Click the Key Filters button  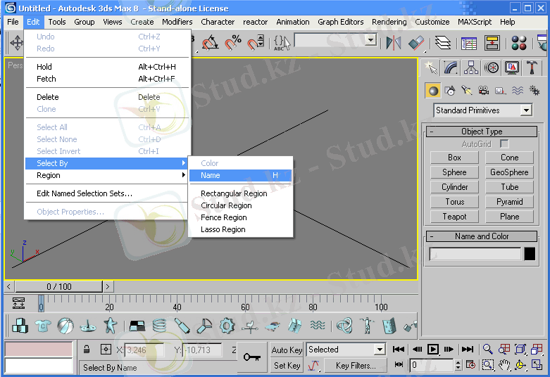pyautogui.click(x=356, y=366)
